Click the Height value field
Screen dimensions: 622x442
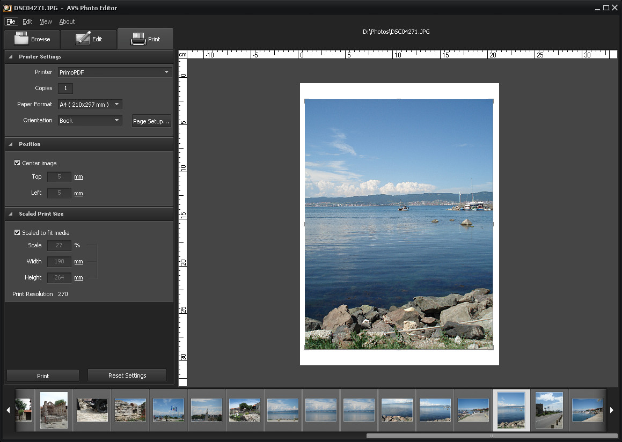pos(59,277)
